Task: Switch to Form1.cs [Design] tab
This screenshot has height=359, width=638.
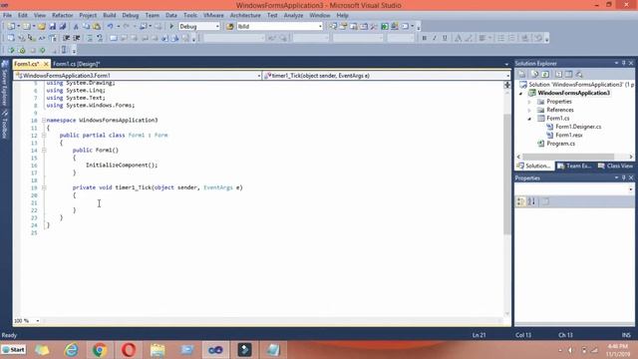Action: click(x=76, y=64)
